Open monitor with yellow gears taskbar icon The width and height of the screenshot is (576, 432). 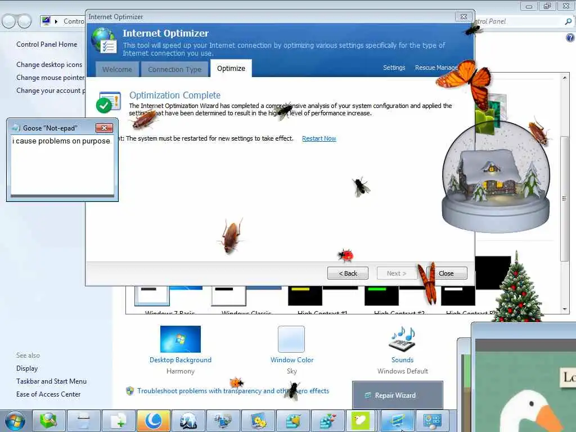point(258,421)
